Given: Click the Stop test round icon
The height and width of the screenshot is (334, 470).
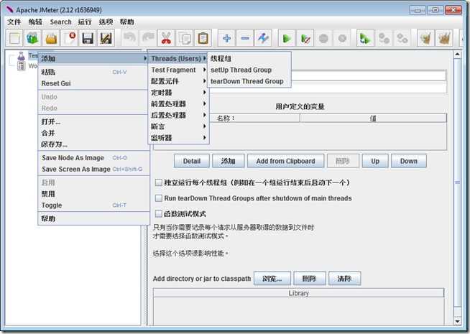Looking at the screenshot, I should tap(323, 38).
